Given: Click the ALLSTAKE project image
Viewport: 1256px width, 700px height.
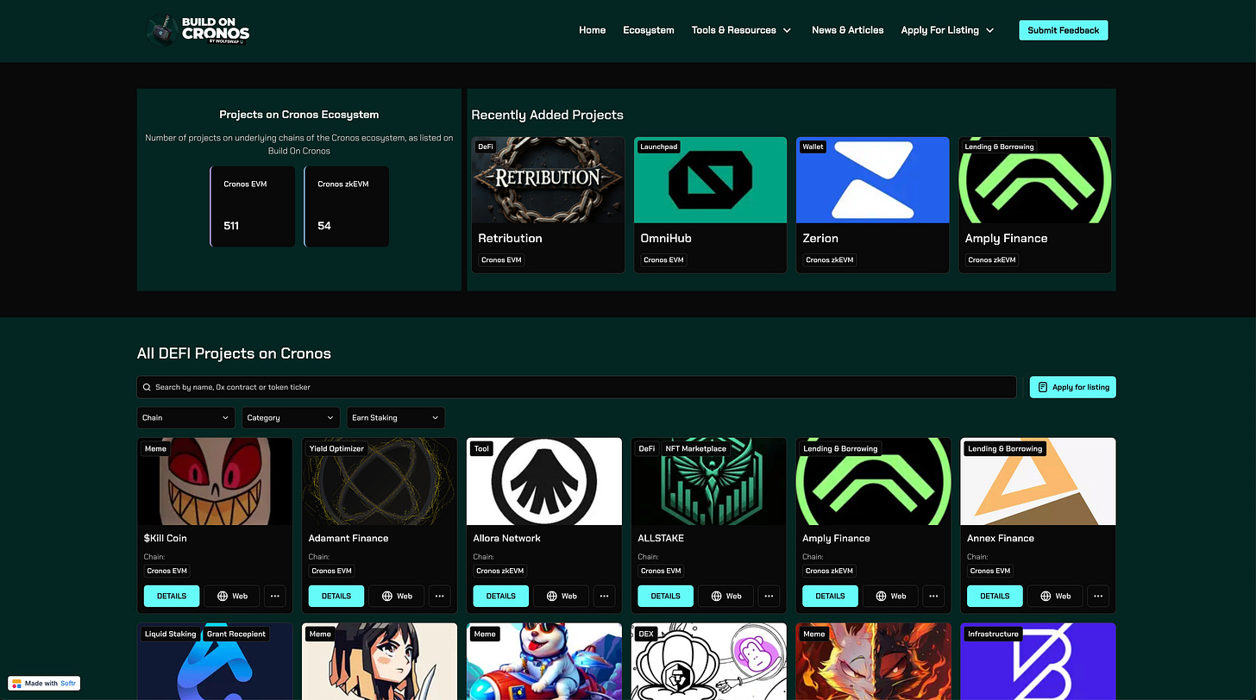Looking at the screenshot, I should click(x=709, y=481).
